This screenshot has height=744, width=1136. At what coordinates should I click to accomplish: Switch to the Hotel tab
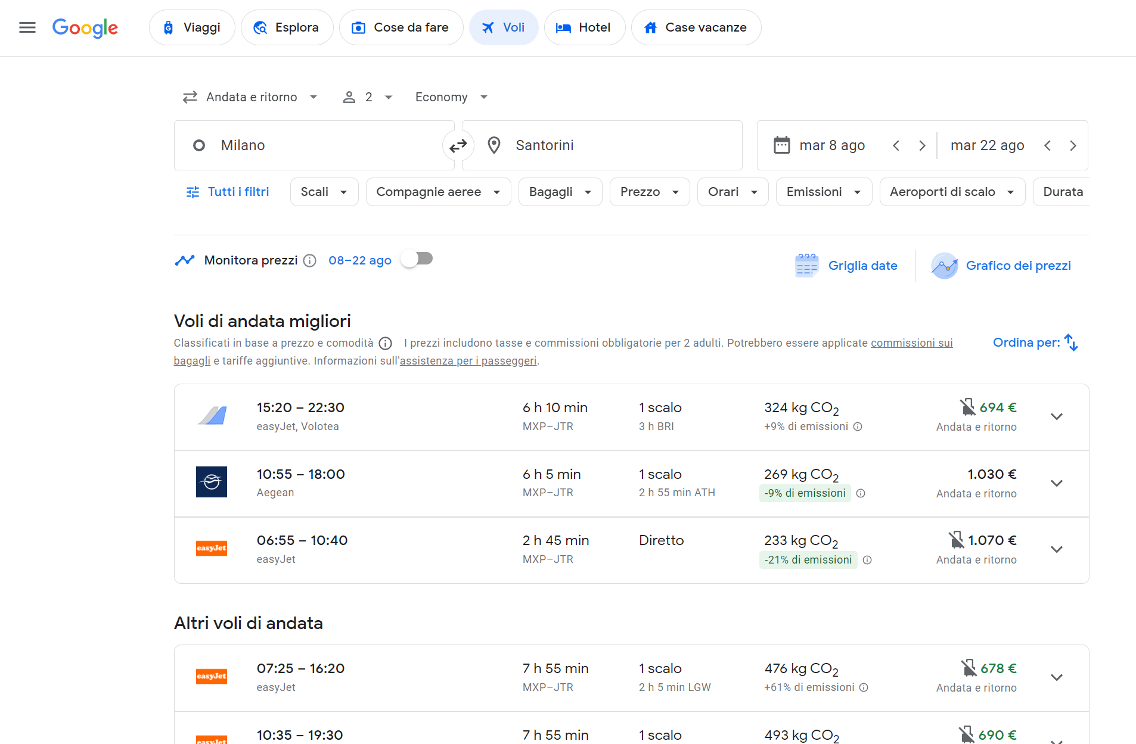[584, 27]
